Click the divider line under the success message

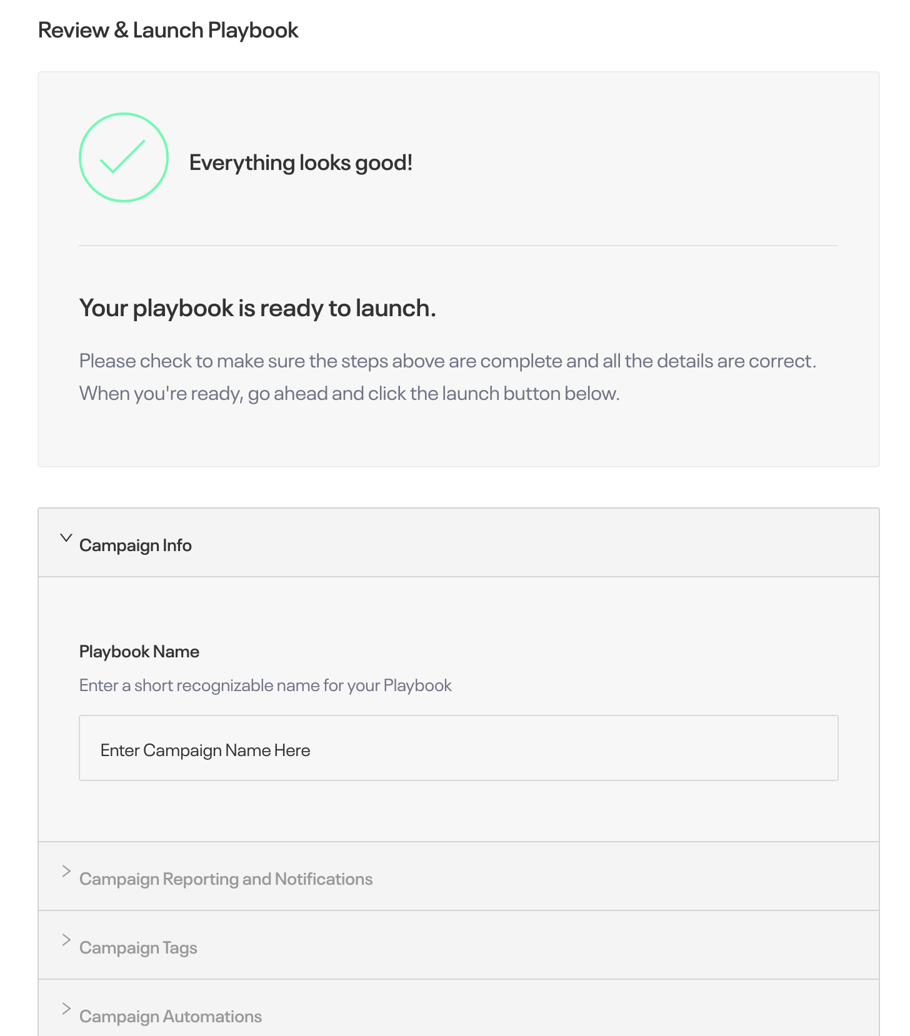pyautogui.click(x=458, y=246)
